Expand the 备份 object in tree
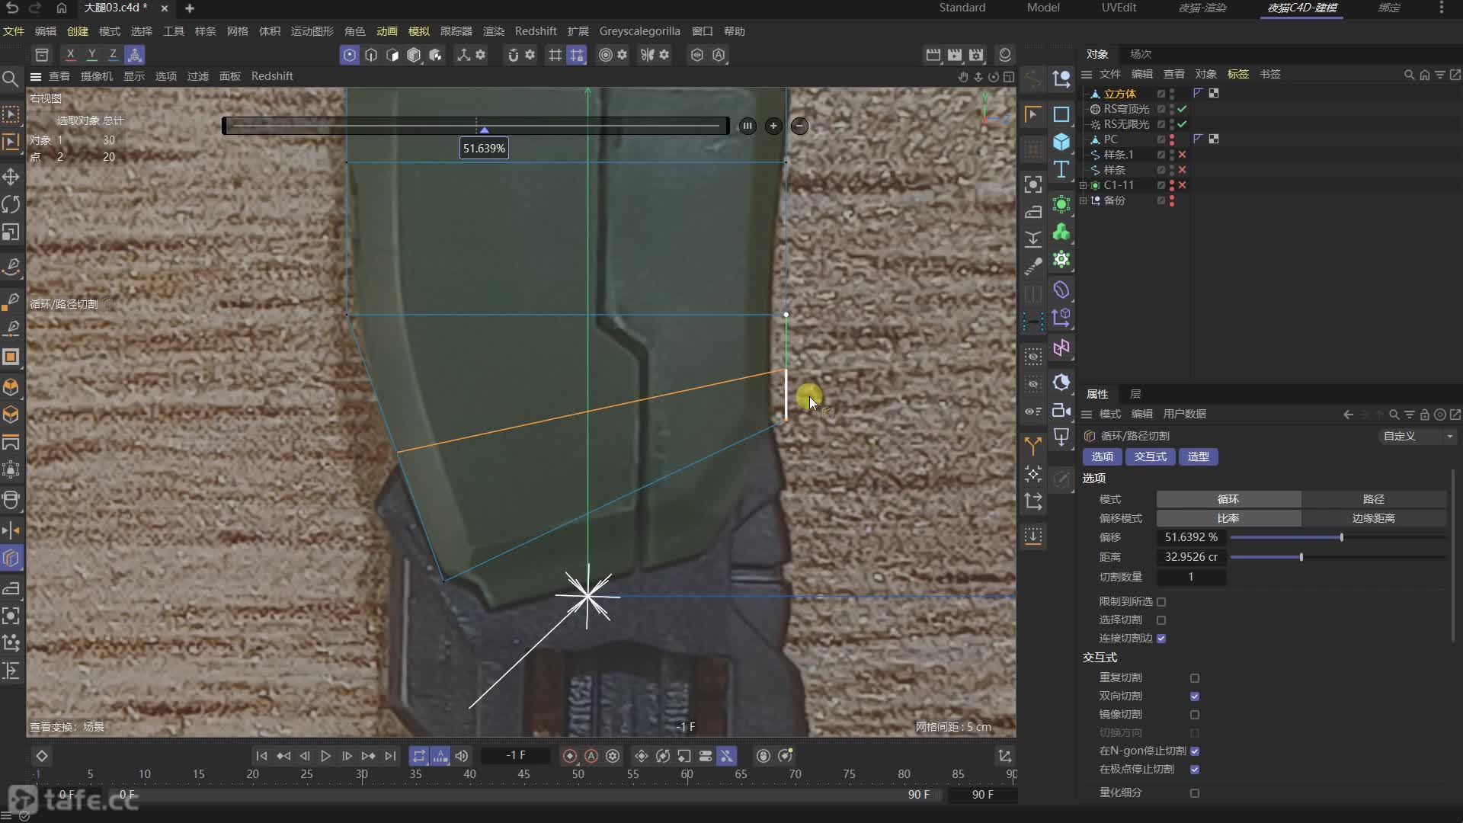Viewport: 1463px width, 823px height. [1083, 200]
